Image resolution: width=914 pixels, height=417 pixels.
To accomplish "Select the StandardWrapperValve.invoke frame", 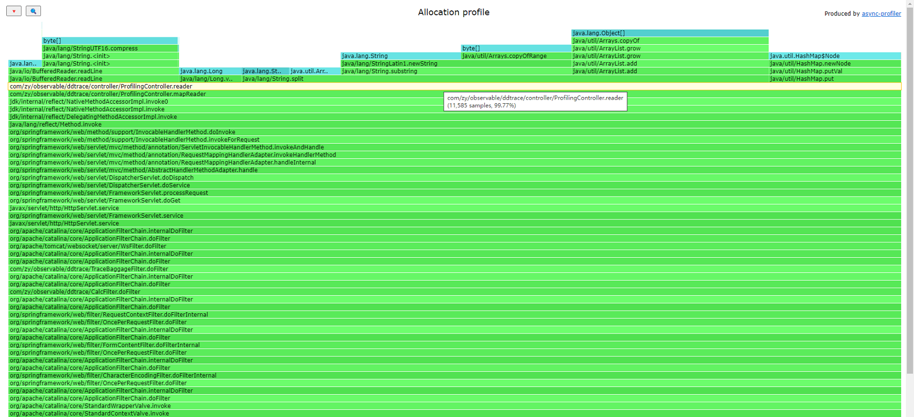I will click(x=455, y=406).
